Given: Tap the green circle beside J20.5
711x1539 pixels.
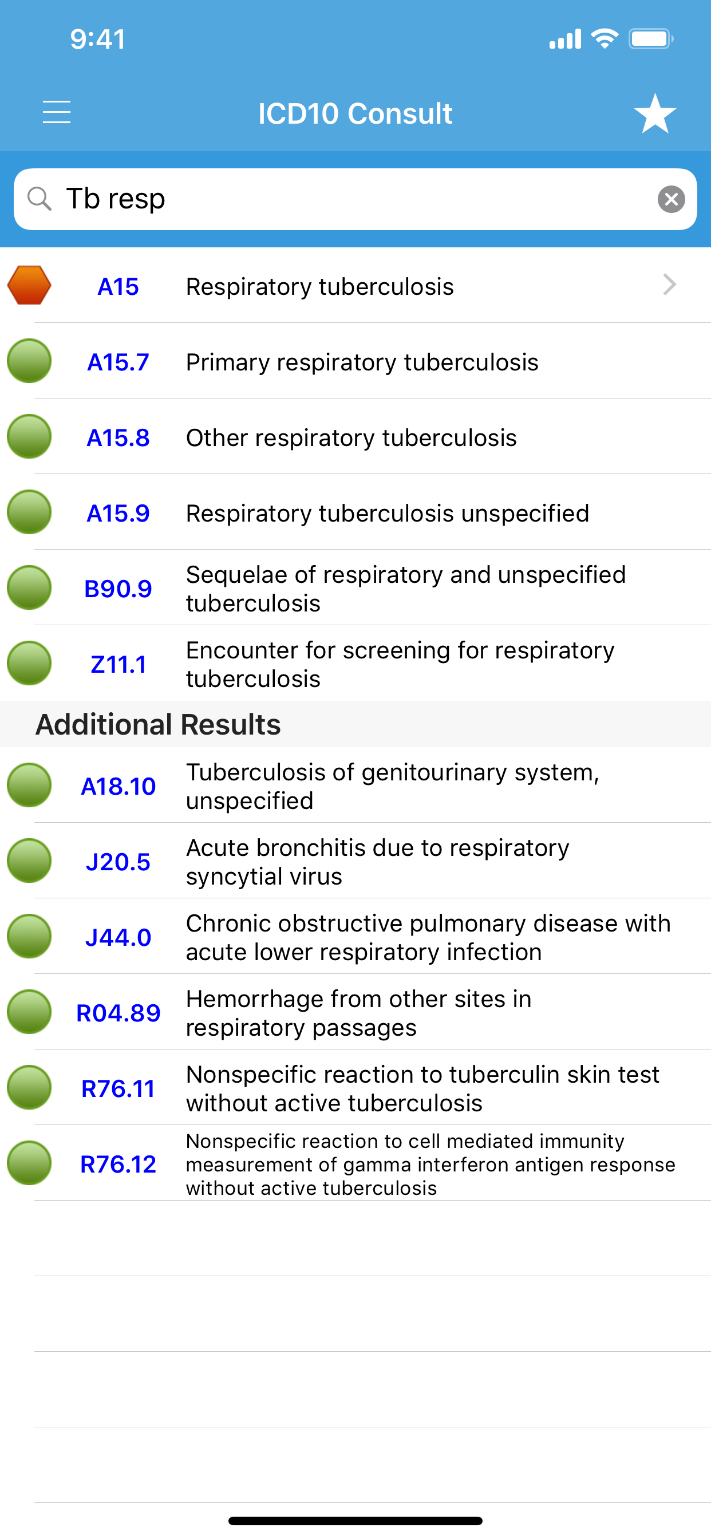Looking at the screenshot, I should click(x=29, y=861).
